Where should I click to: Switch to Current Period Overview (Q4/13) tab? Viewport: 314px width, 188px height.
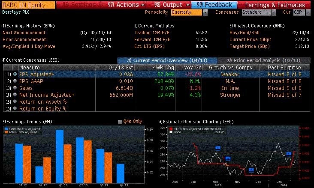click(167, 60)
